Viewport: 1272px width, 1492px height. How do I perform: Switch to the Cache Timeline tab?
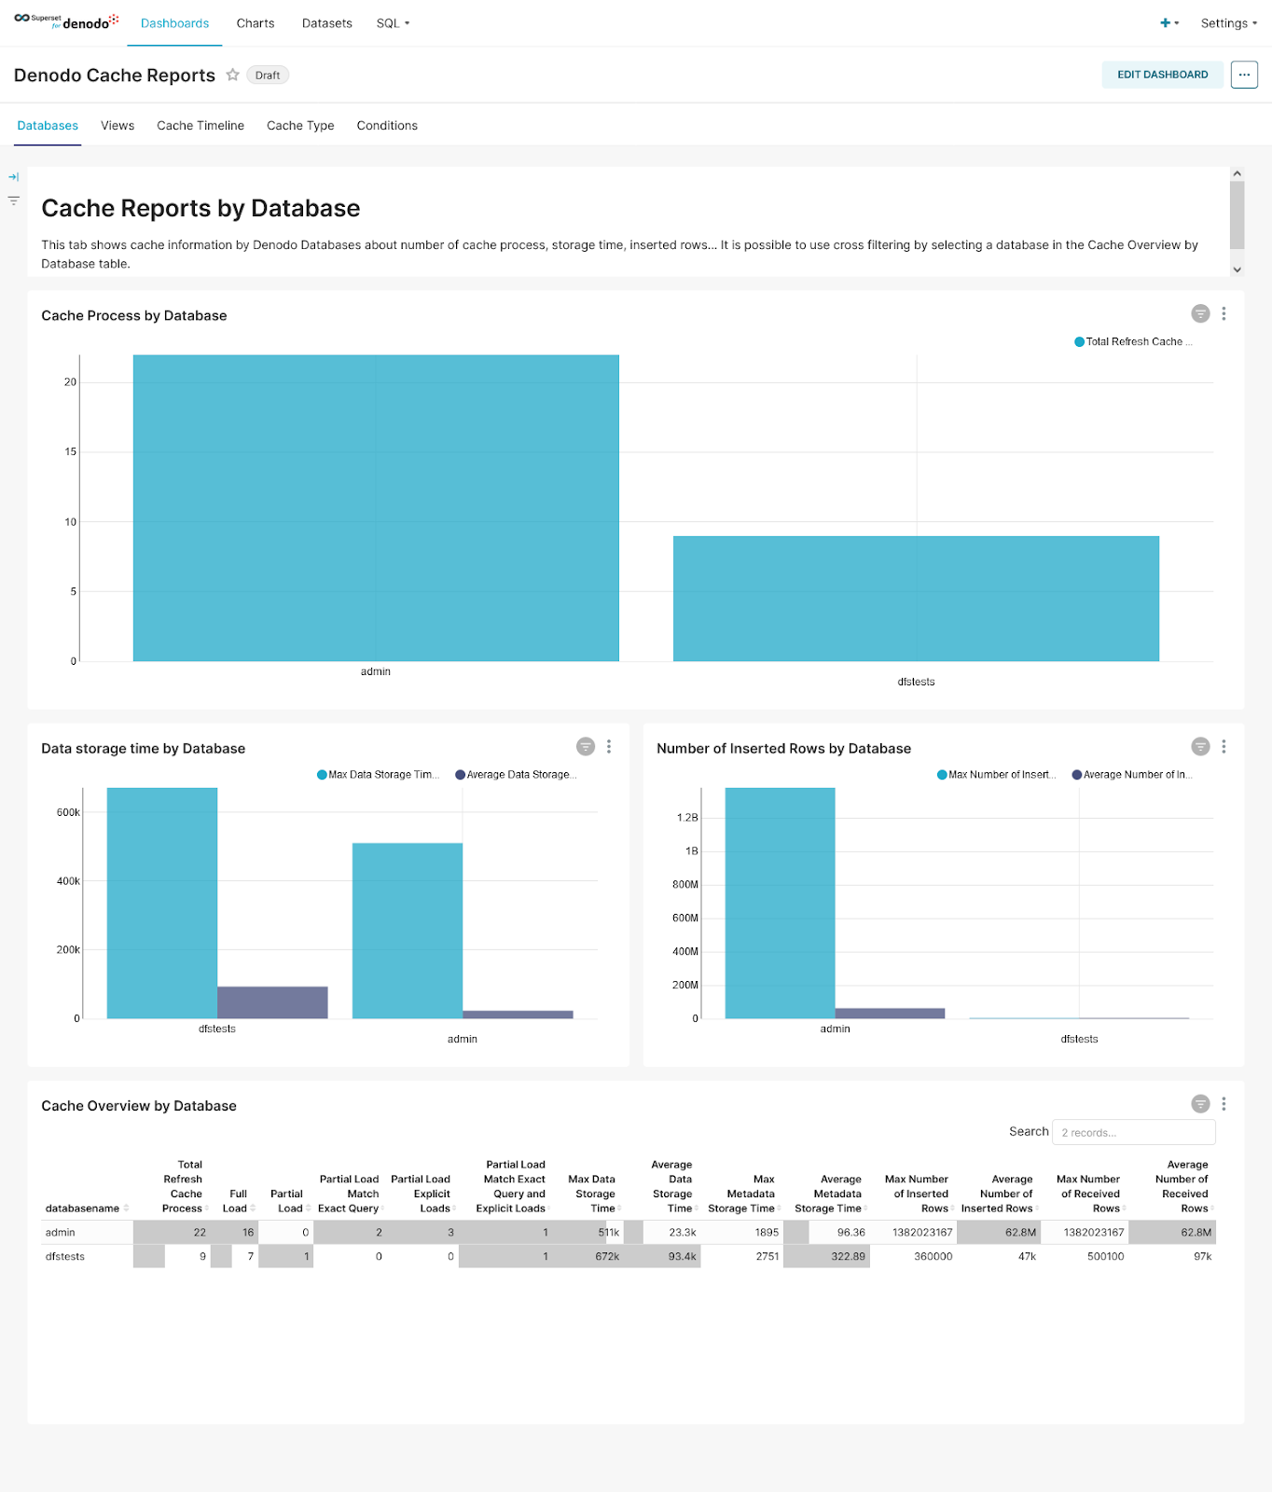click(200, 126)
